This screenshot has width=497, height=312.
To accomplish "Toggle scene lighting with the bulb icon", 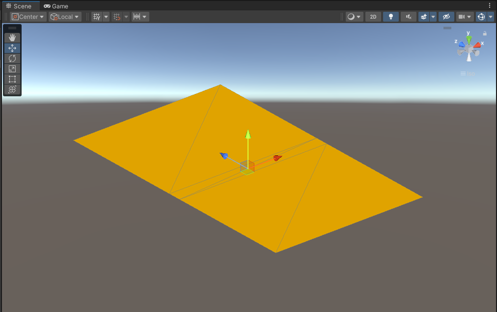I will (x=390, y=16).
